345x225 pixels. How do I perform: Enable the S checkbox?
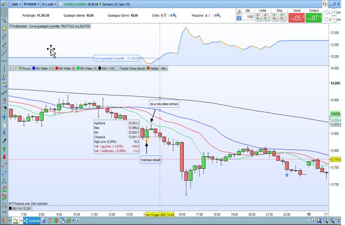pos(327,19)
